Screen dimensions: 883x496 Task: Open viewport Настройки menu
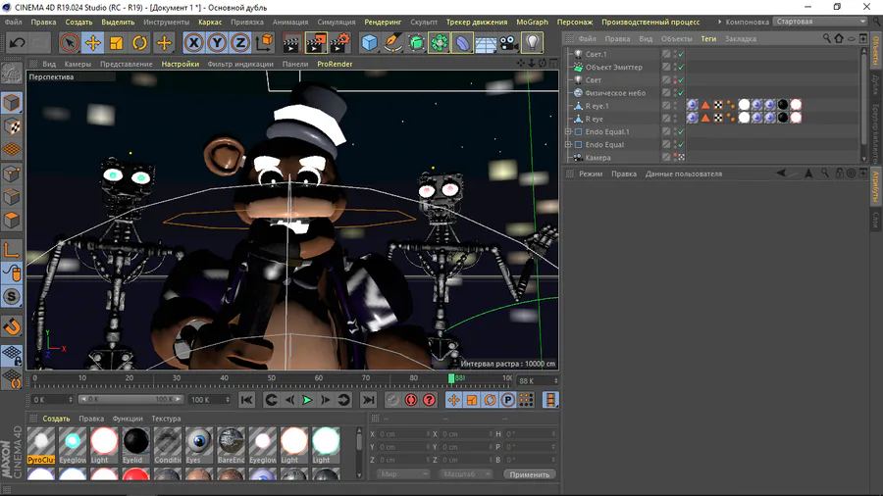(181, 64)
